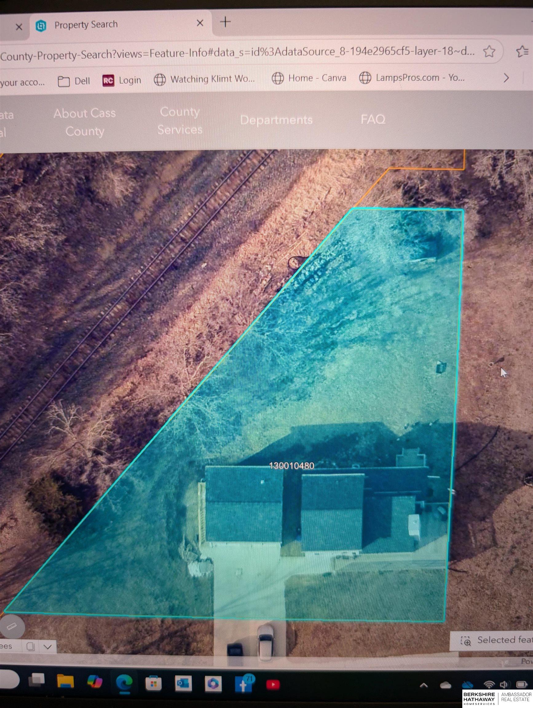The width and height of the screenshot is (533, 708).
Task: Open the Dell bookmarks folder
Action: tap(74, 81)
